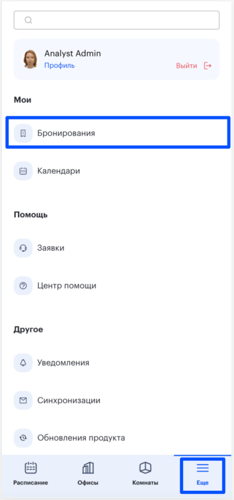Open the Уведомления bell icon
Screen dimensions: 234x500
23,363
